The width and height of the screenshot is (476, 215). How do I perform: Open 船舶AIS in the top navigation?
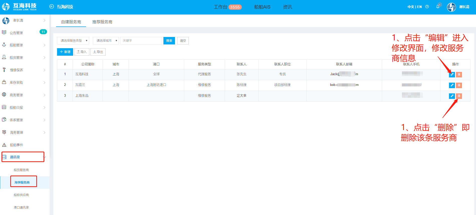(x=262, y=7)
